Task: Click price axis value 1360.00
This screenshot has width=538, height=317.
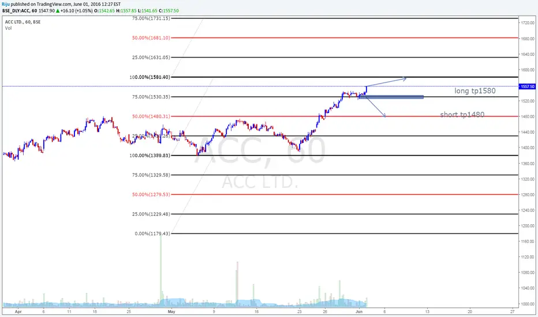Action: pos(528,164)
